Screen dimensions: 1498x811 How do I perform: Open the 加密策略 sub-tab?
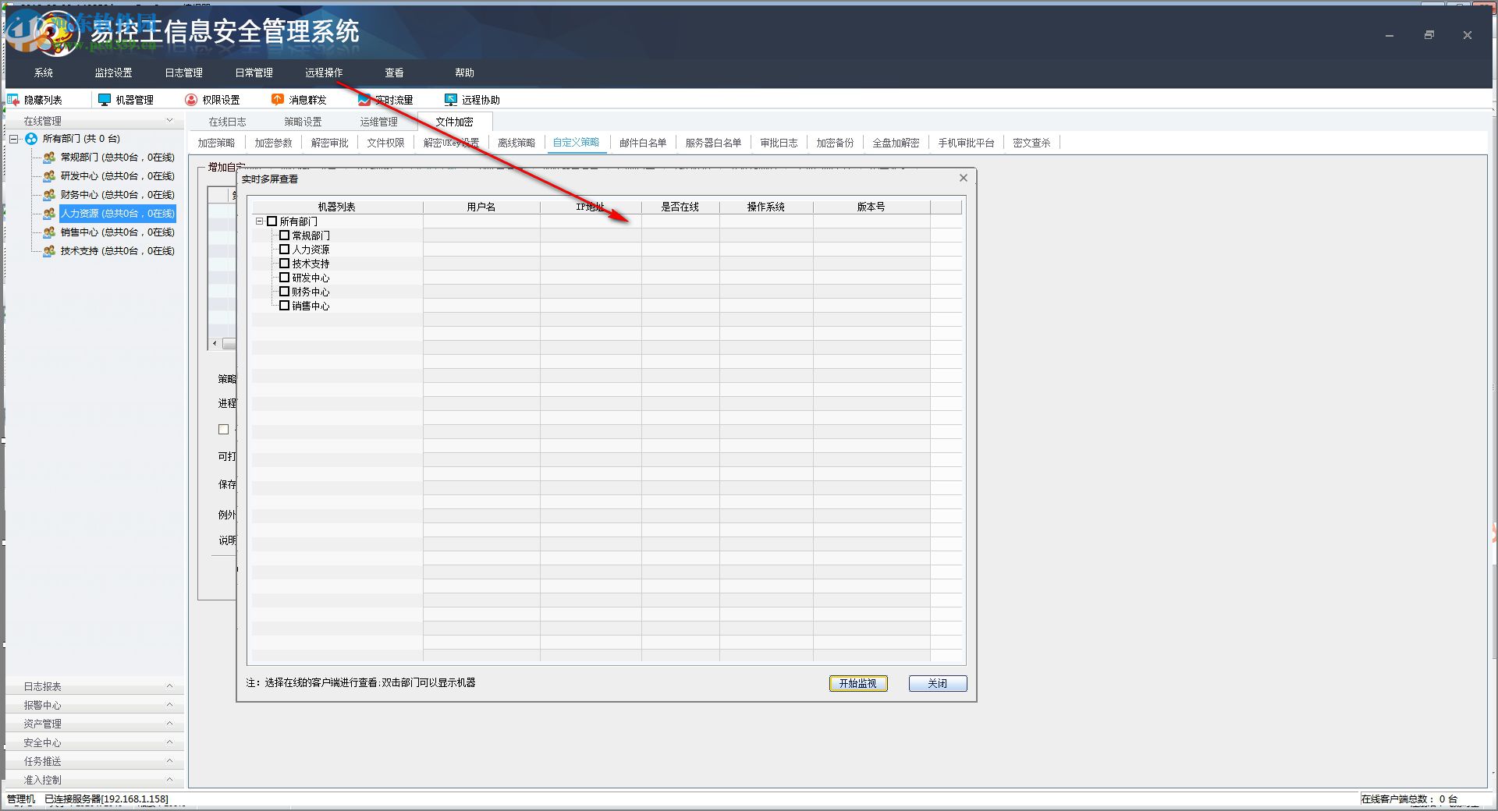point(216,143)
